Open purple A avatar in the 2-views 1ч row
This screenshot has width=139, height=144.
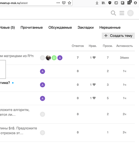click(x=43, y=71)
